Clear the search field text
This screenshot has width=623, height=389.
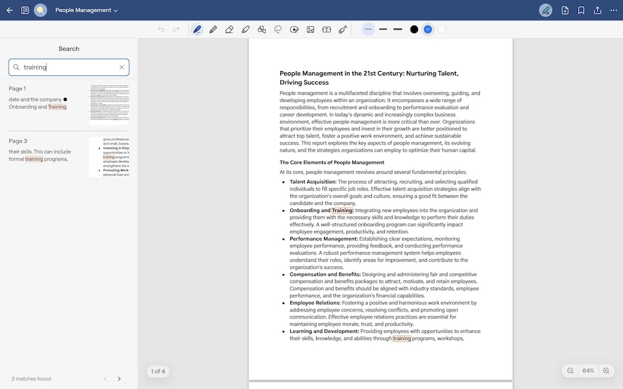coord(121,67)
